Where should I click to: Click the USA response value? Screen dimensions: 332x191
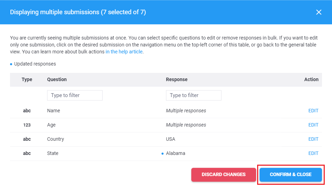click(171, 139)
